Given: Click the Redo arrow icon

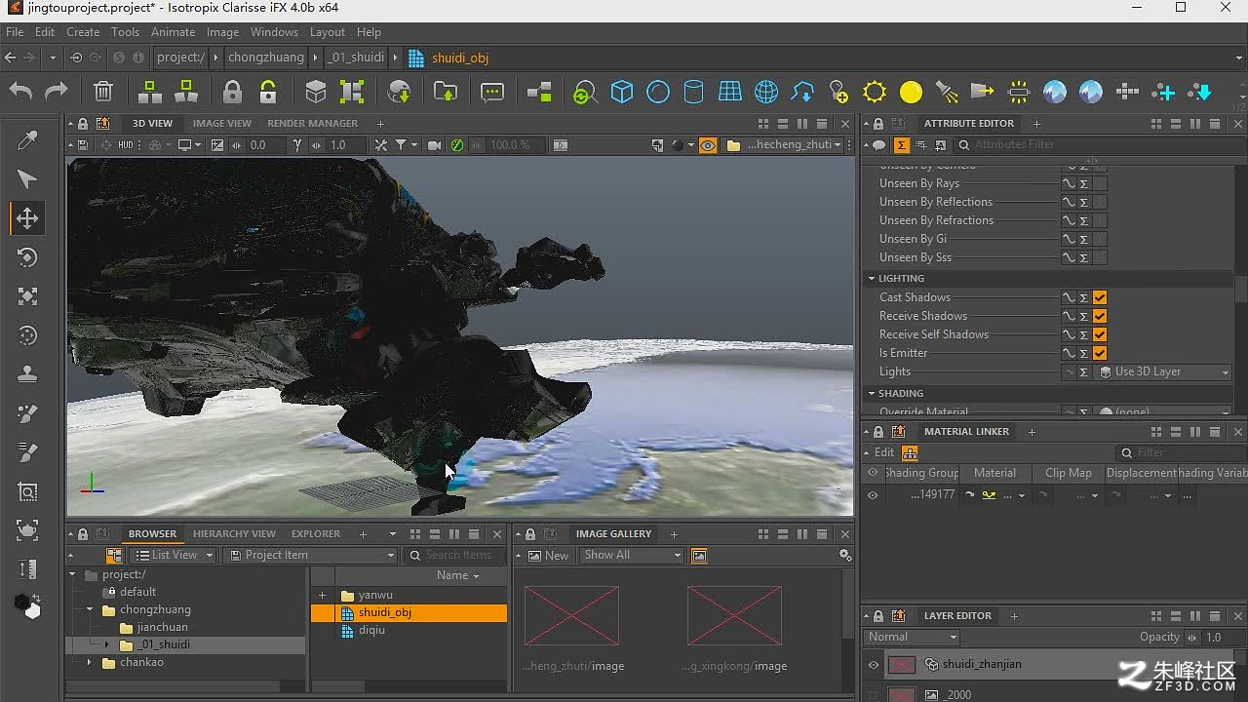Looking at the screenshot, I should click(56, 92).
